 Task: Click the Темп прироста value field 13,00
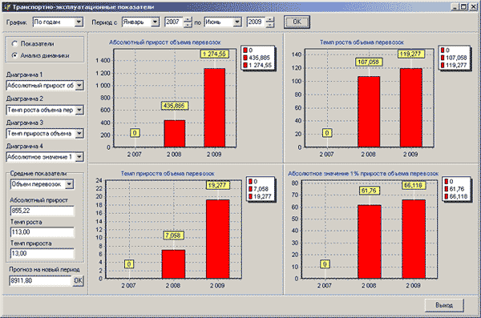[42, 254]
